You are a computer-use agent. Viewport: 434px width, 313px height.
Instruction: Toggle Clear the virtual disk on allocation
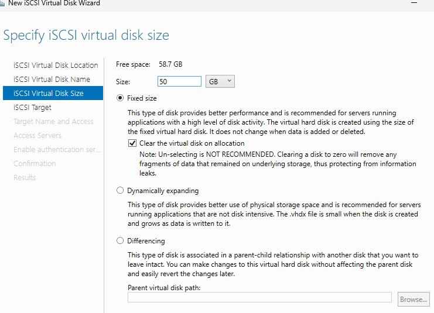coord(132,143)
